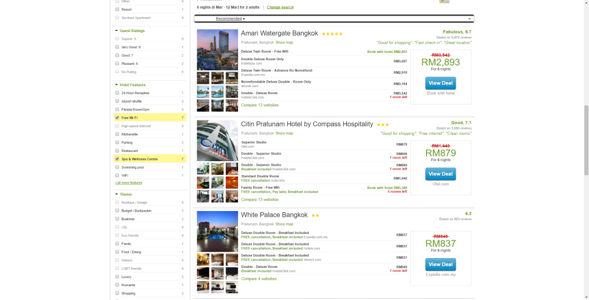Click White Palace Bangkok's two-star rating icons

click(316, 216)
